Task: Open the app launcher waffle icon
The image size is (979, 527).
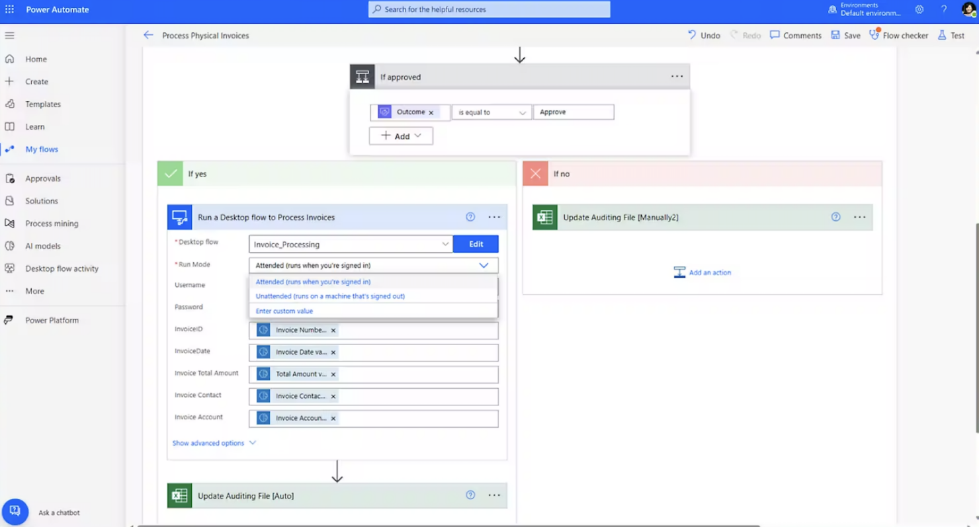Action: pyautogui.click(x=9, y=9)
